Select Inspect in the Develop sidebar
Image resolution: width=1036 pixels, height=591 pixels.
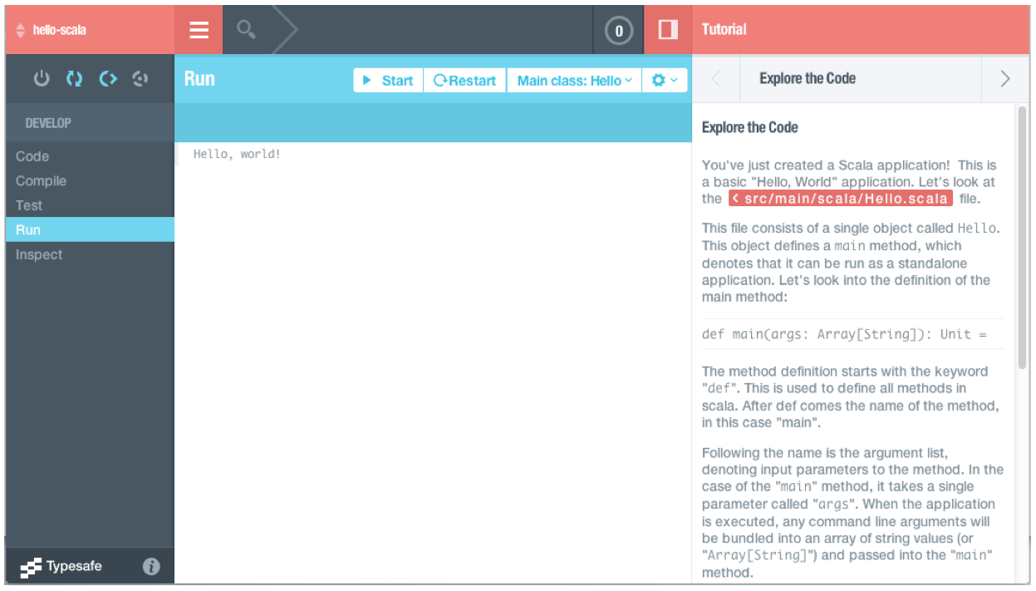tap(90, 254)
